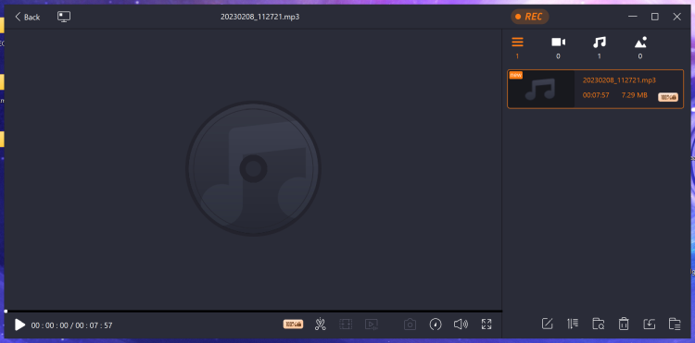This screenshot has height=343, width=695.
Task: Open the screen monitor icon beside Back
Action: point(64,17)
